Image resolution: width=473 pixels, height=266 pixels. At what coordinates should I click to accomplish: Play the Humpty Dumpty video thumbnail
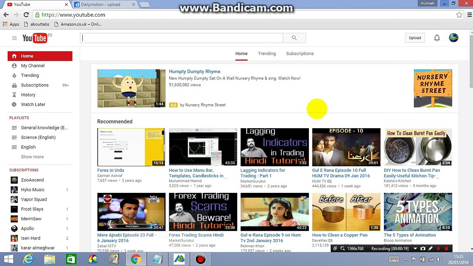(x=131, y=88)
